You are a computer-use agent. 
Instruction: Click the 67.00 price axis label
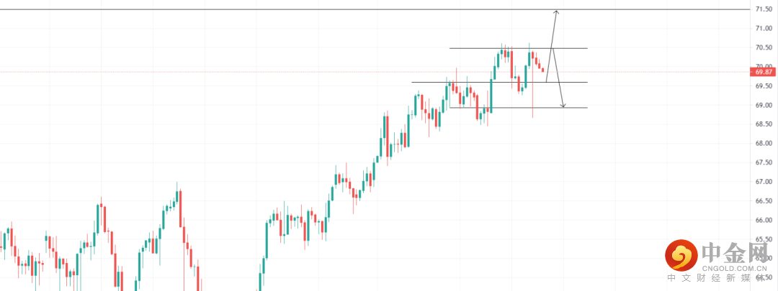[x=764, y=182]
